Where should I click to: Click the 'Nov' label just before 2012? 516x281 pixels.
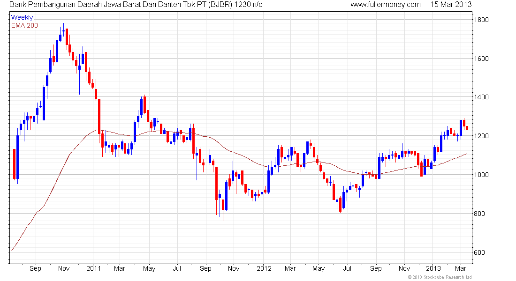(x=234, y=268)
